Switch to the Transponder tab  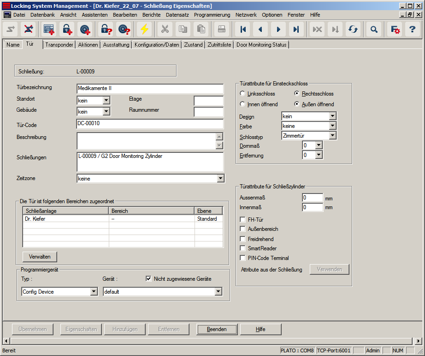[59, 45]
